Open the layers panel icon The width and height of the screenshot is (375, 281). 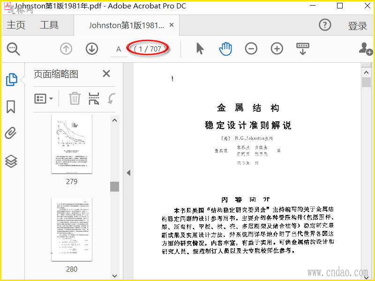(x=11, y=161)
